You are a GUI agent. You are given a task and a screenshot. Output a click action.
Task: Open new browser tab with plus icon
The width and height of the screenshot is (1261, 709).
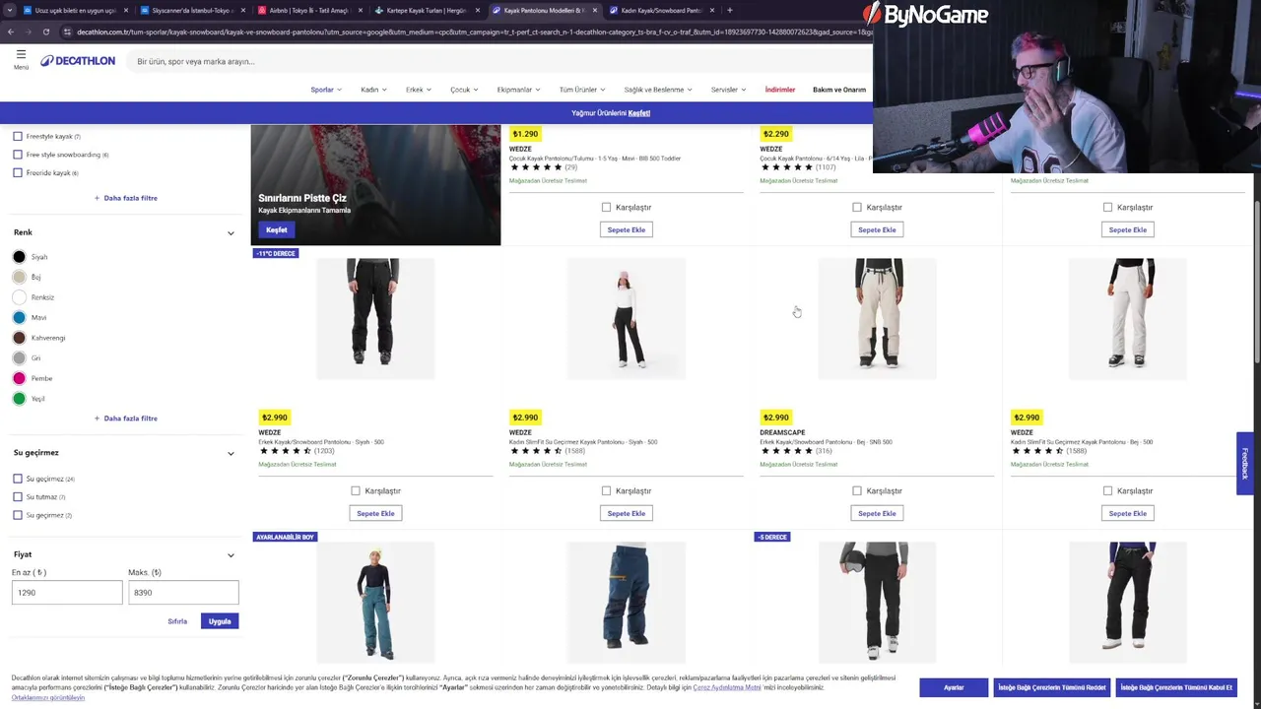pos(729,10)
